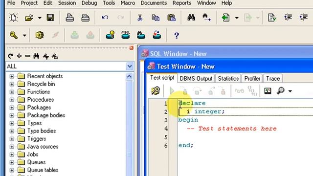
Task: Click the SQL query builder icon
Action: point(126,35)
